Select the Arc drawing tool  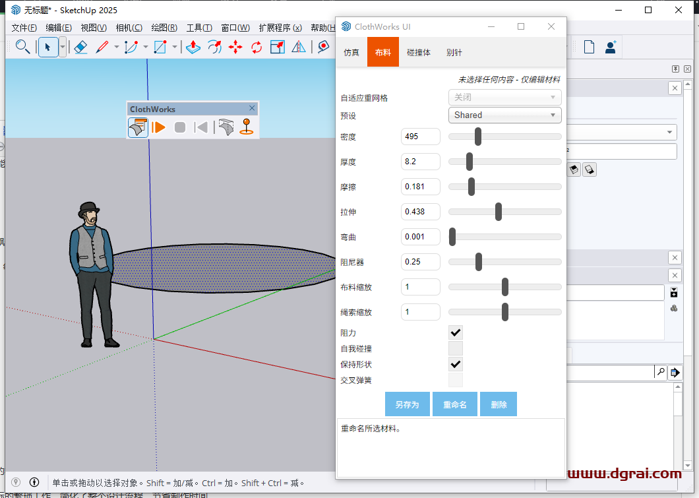pyautogui.click(x=131, y=47)
